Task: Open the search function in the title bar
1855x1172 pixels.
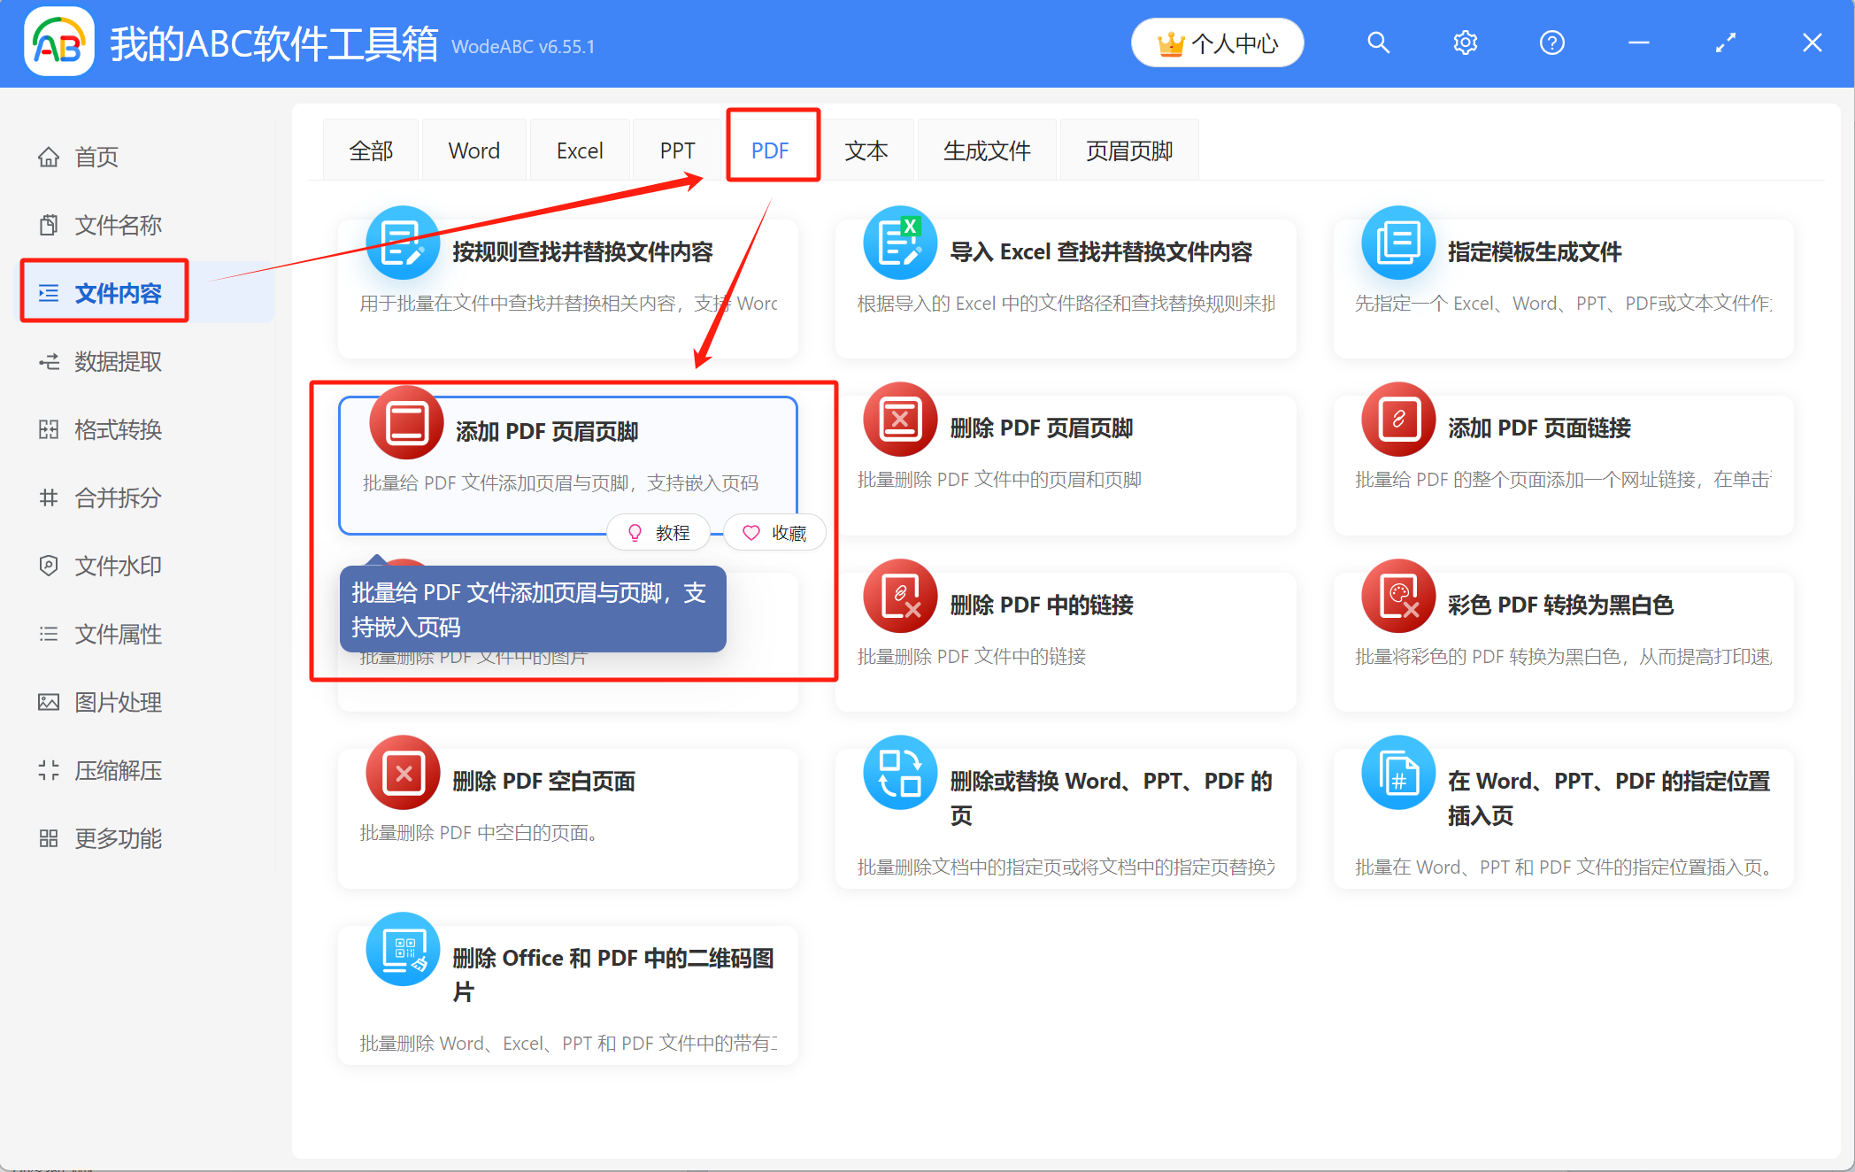Action: (x=1378, y=42)
